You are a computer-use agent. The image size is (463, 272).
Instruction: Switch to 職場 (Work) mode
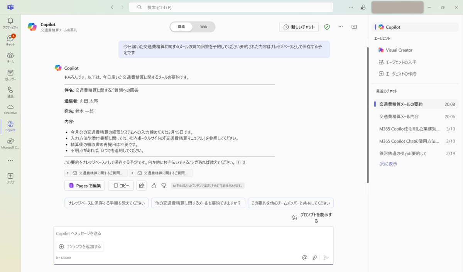pos(181,27)
